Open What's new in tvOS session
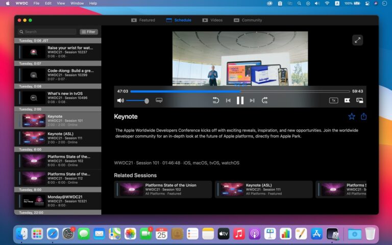The width and height of the screenshot is (392, 245). coord(58,97)
